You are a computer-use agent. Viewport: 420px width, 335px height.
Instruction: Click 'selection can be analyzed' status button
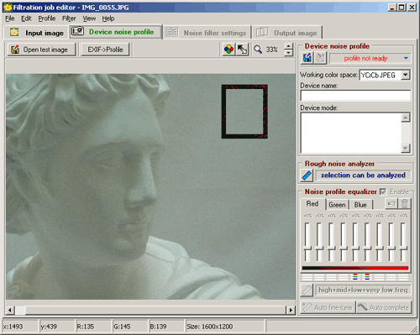[x=363, y=175]
